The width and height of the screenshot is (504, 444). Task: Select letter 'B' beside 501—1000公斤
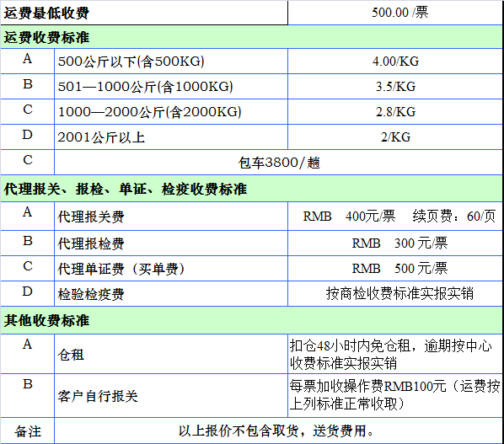click(27, 84)
